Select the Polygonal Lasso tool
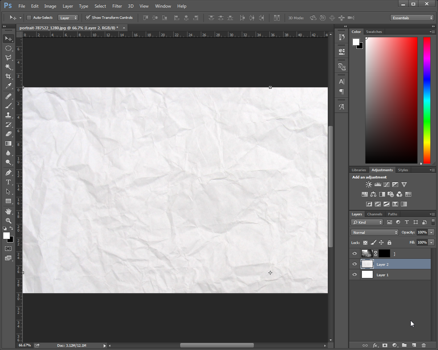This screenshot has height=350, width=438. pyautogui.click(x=8, y=58)
